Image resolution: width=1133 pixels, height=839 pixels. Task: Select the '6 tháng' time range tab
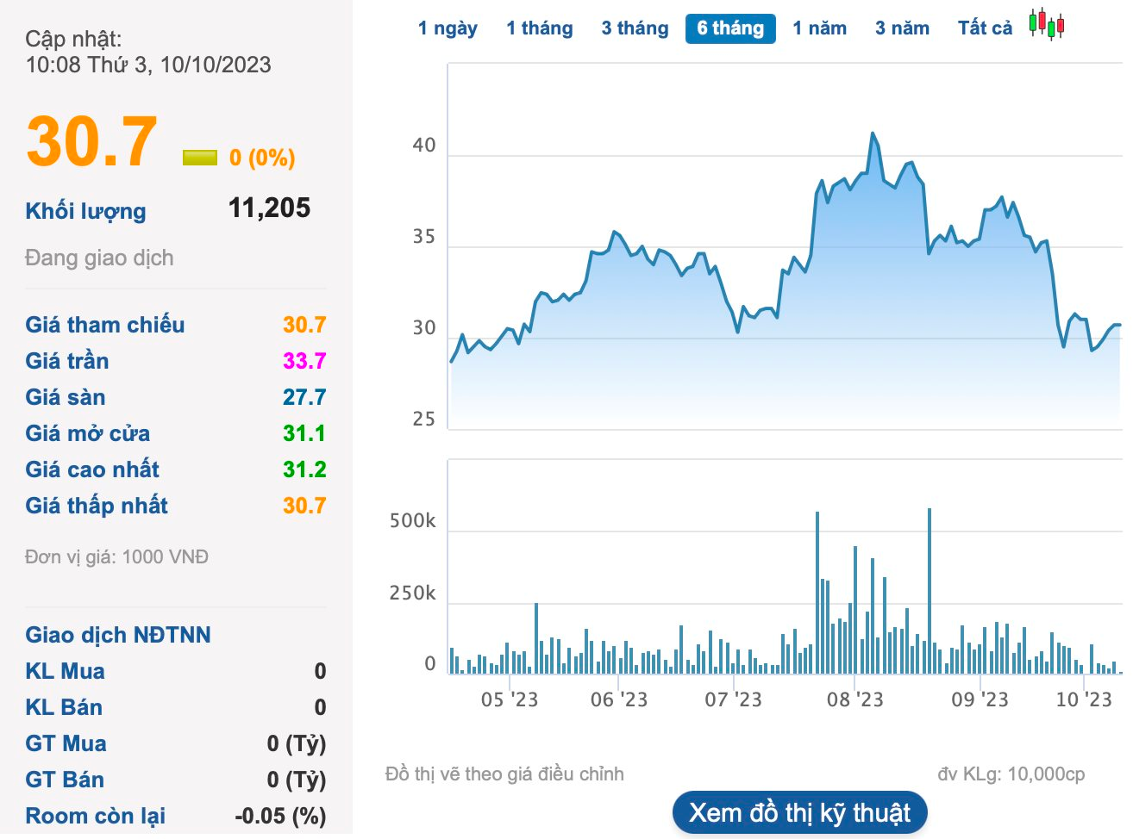click(x=730, y=28)
